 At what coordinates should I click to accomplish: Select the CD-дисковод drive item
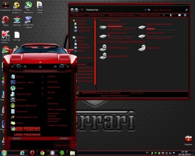coord(150,48)
